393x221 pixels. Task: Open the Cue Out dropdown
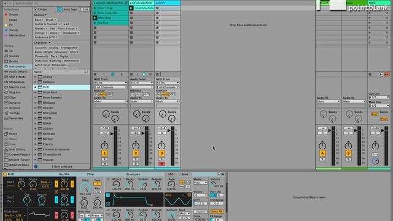coord(379,97)
